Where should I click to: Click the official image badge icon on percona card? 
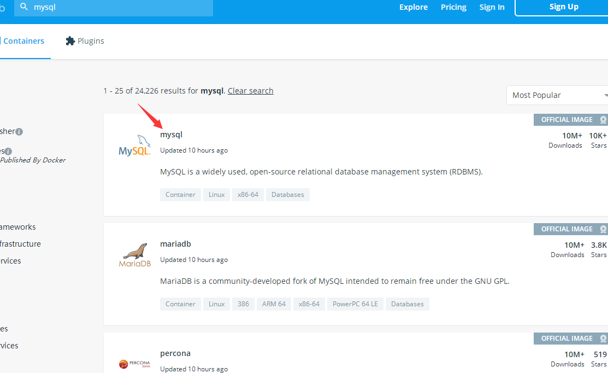point(603,339)
